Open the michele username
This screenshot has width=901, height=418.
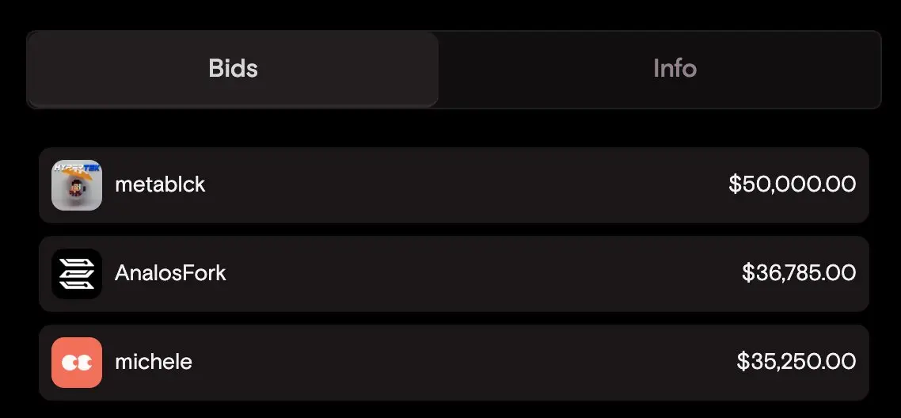(154, 362)
